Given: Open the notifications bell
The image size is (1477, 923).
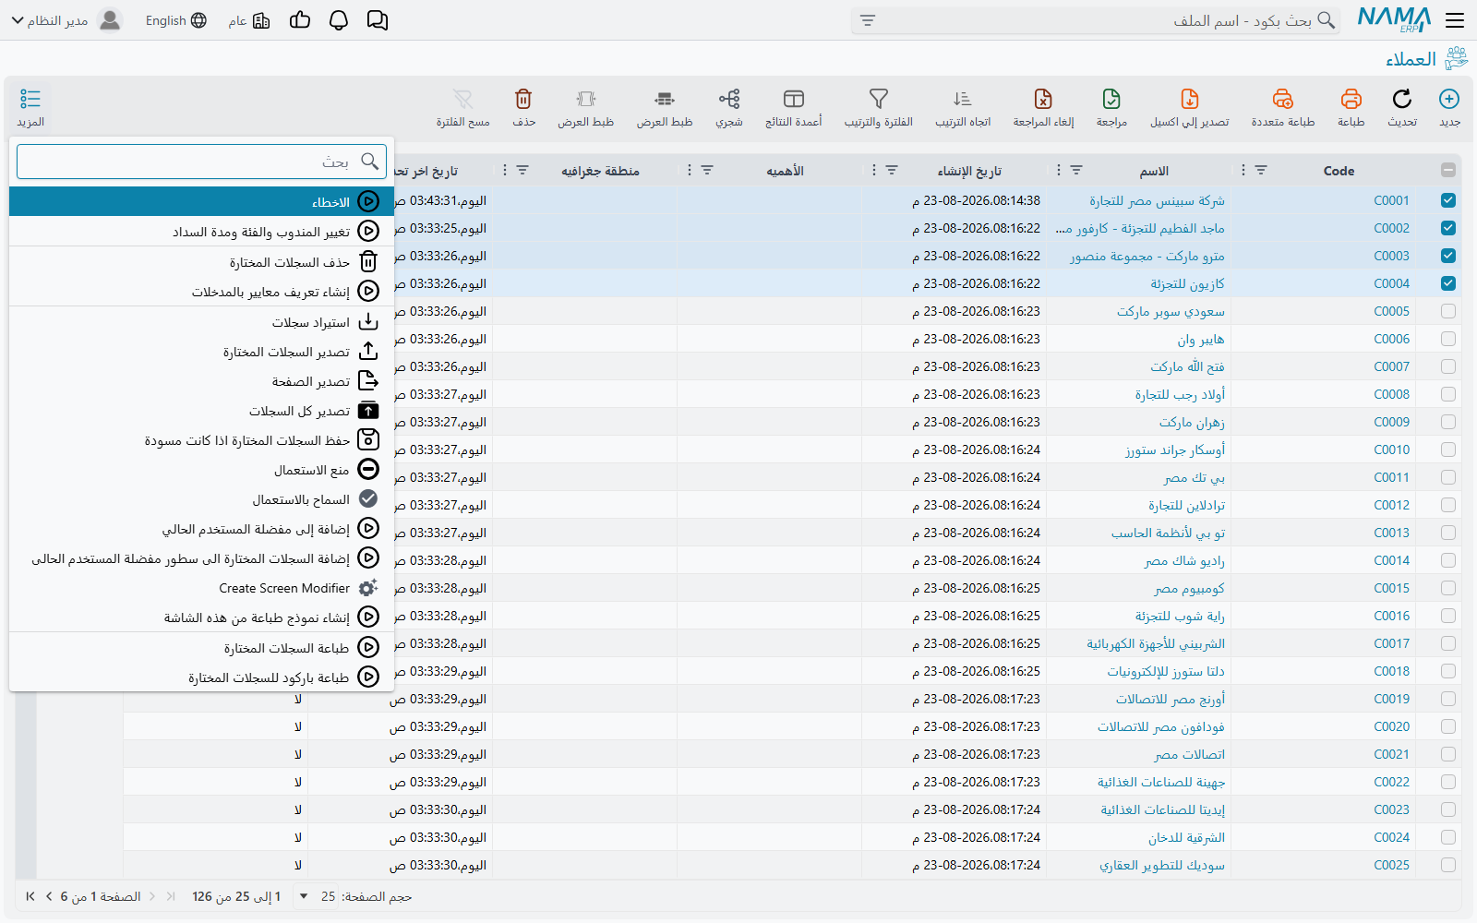Looking at the screenshot, I should (339, 20).
